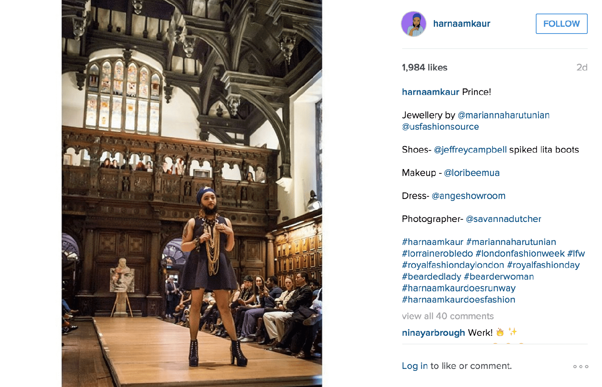Select the #lfw hashtag

576,254
